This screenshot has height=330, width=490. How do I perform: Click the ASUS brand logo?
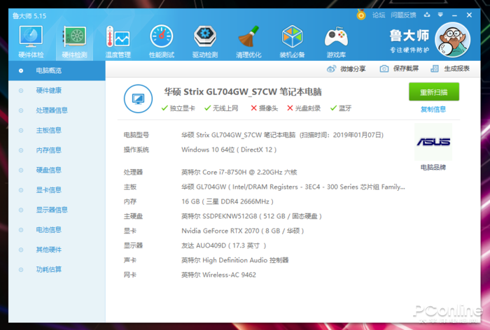pos(433,142)
